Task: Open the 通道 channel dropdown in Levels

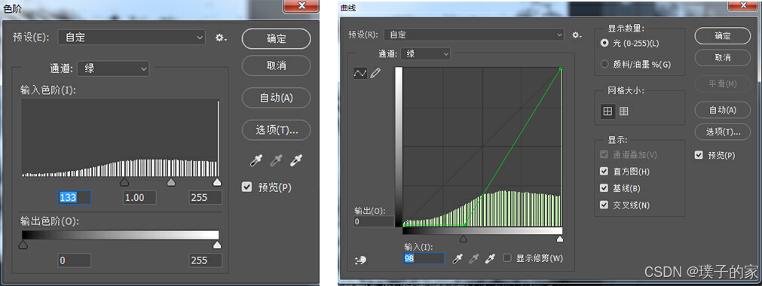Action: tap(113, 69)
